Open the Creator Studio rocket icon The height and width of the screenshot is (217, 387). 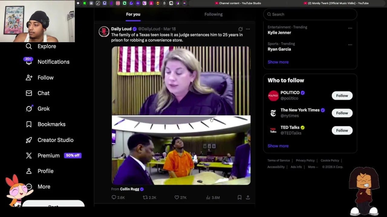(x=29, y=140)
